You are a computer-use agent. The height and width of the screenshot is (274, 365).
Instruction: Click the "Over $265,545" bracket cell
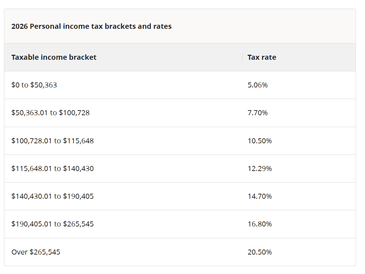(x=36, y=252)
